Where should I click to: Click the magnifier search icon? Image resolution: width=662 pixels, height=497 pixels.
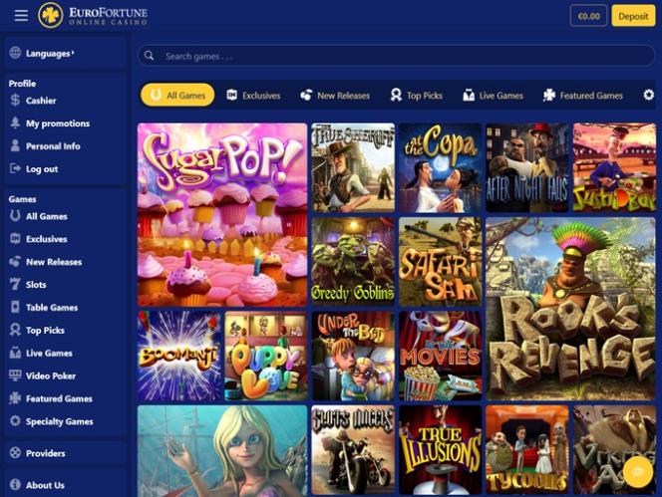click(150, 56)
